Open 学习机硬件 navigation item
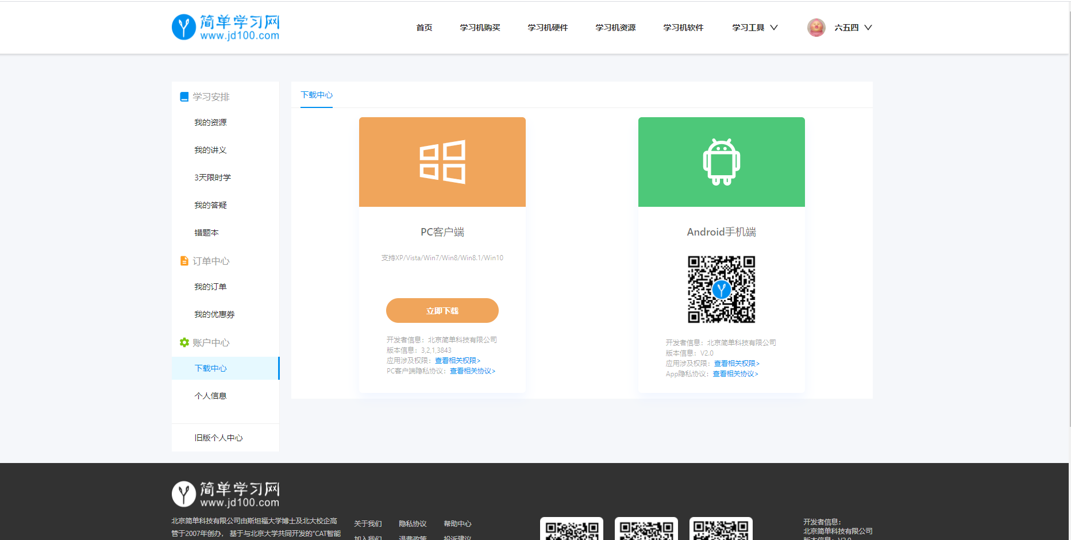The width and height of the screenshot is (1071, 540). [x=548, y=28]
